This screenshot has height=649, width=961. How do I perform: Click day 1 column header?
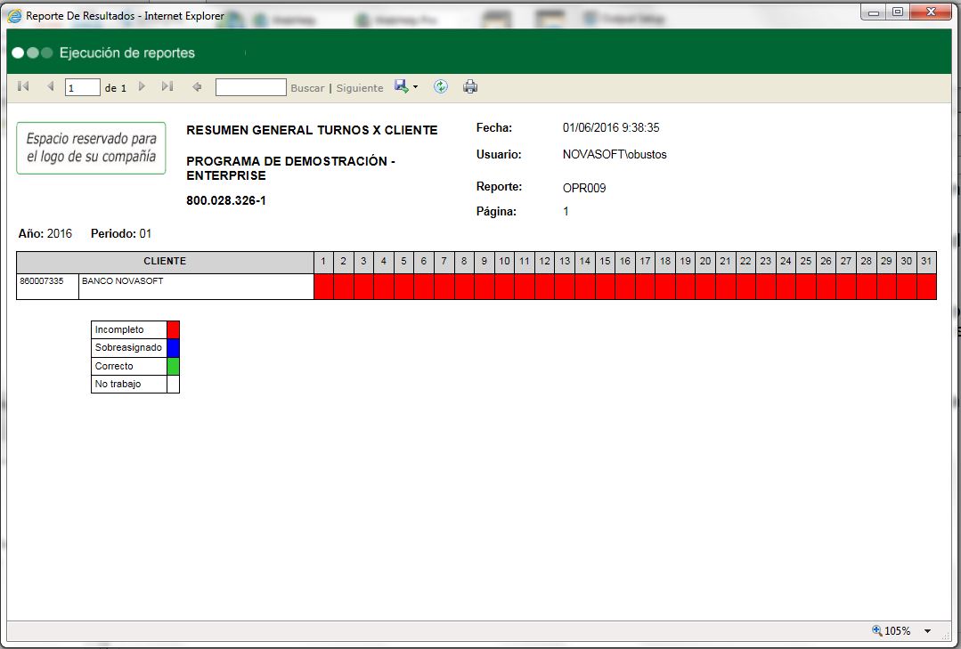[323, 262]
